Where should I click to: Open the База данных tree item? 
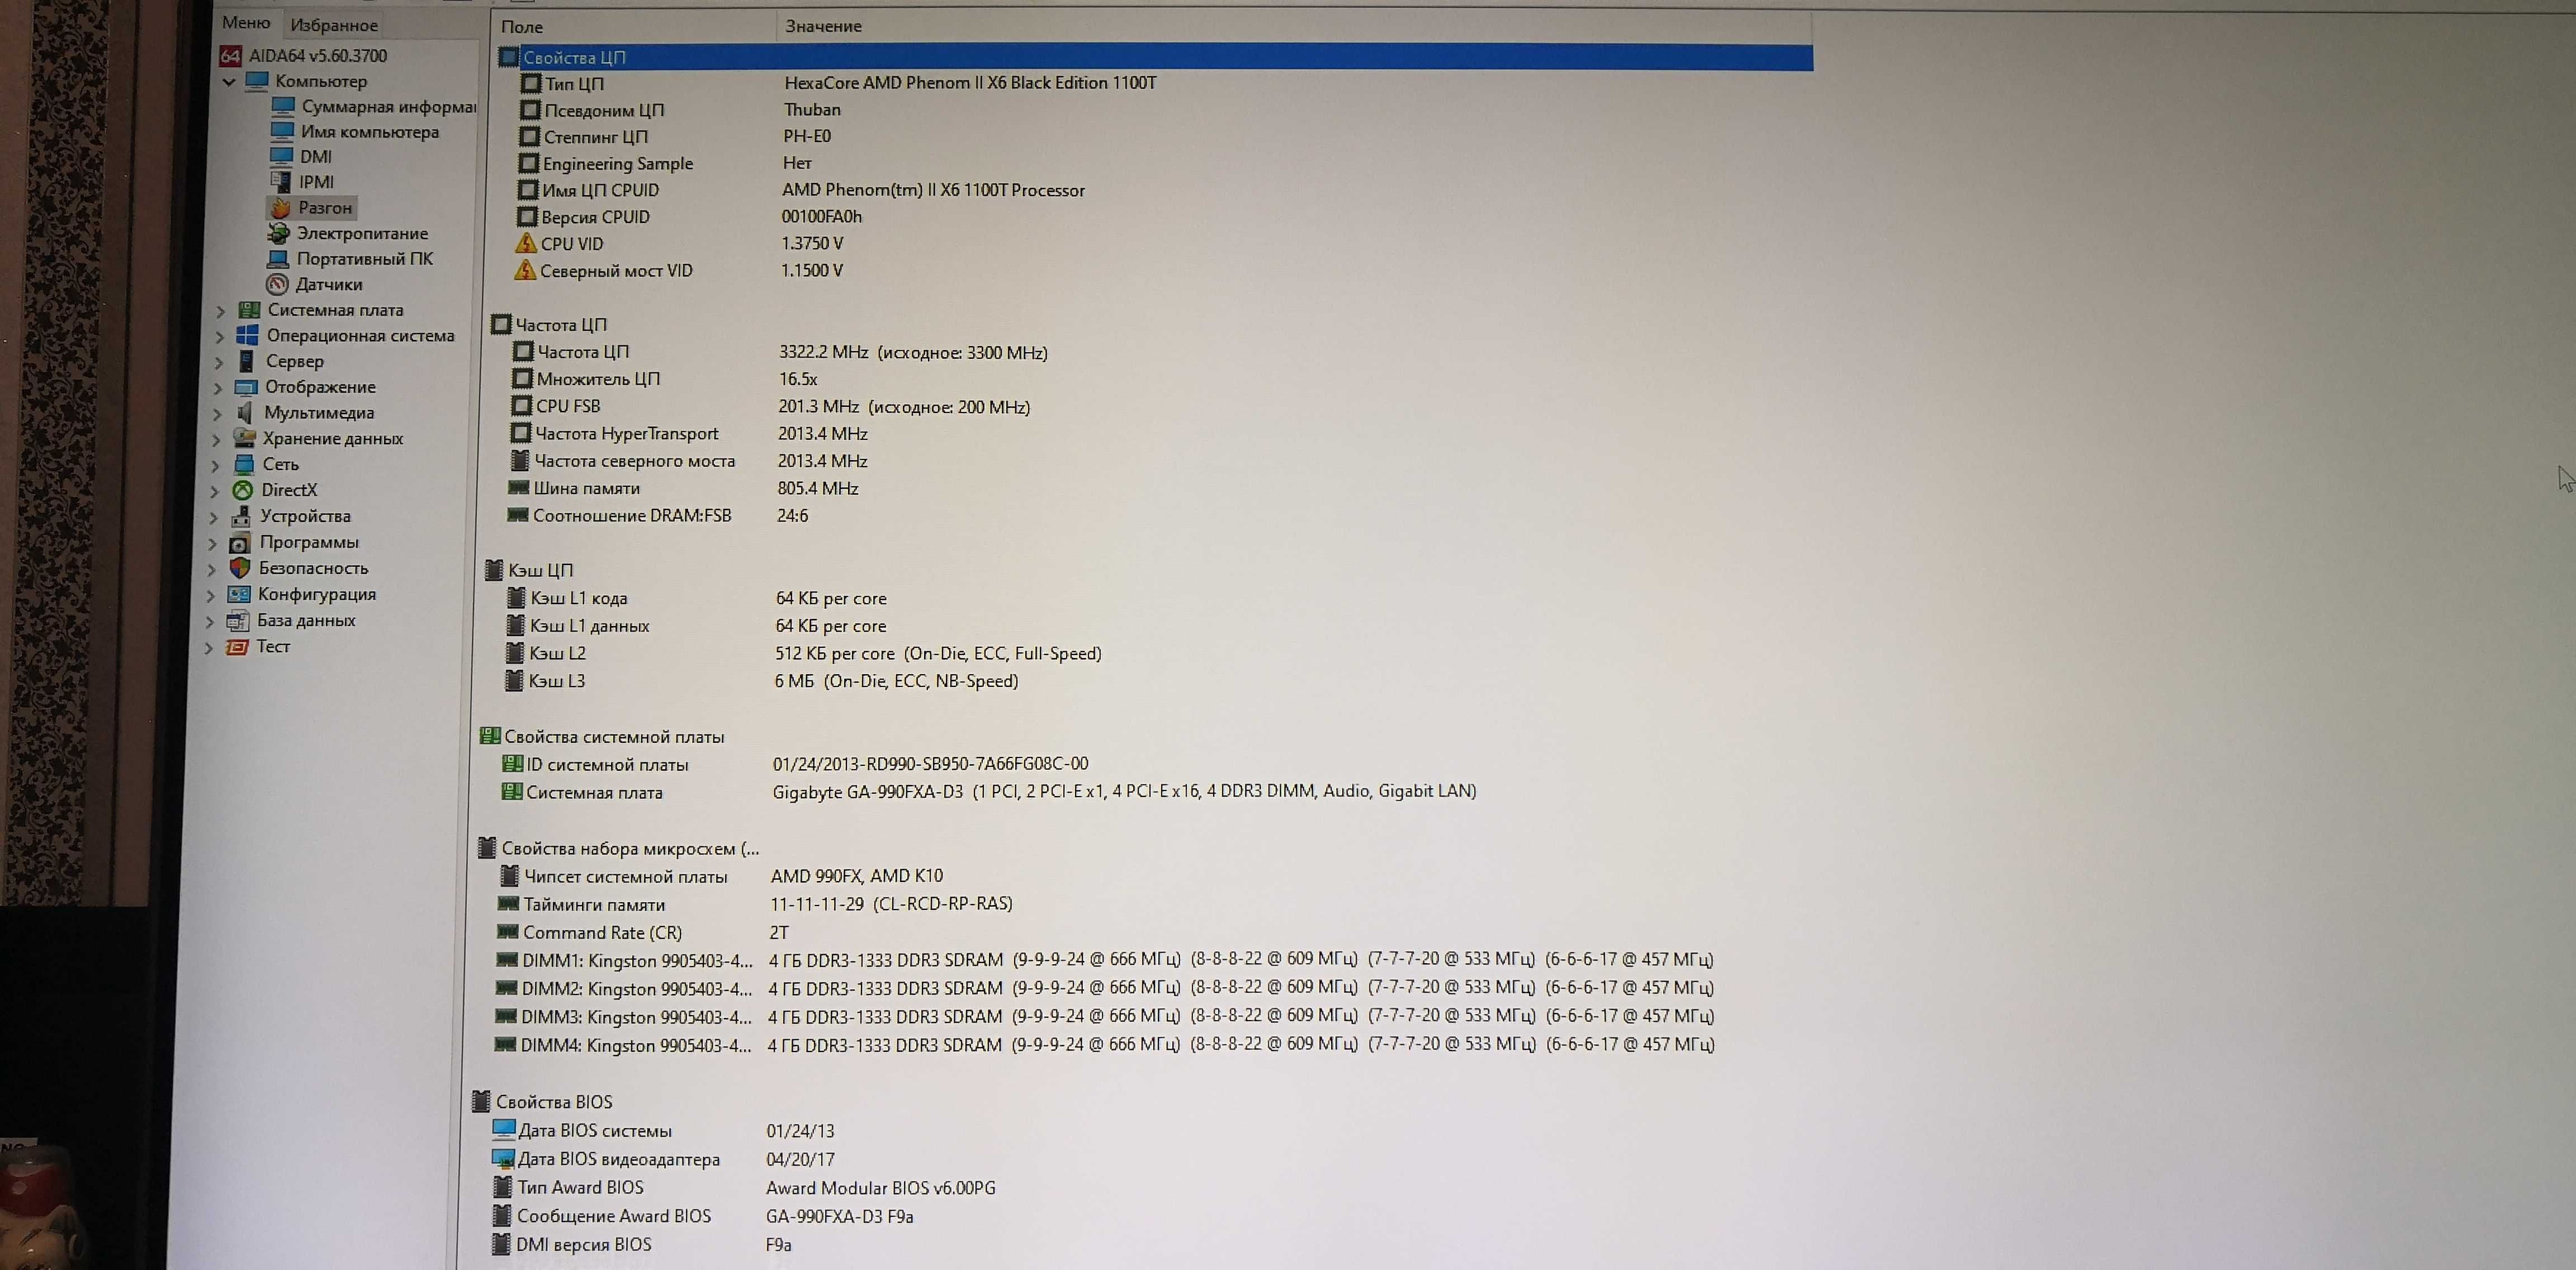(306, 620)
